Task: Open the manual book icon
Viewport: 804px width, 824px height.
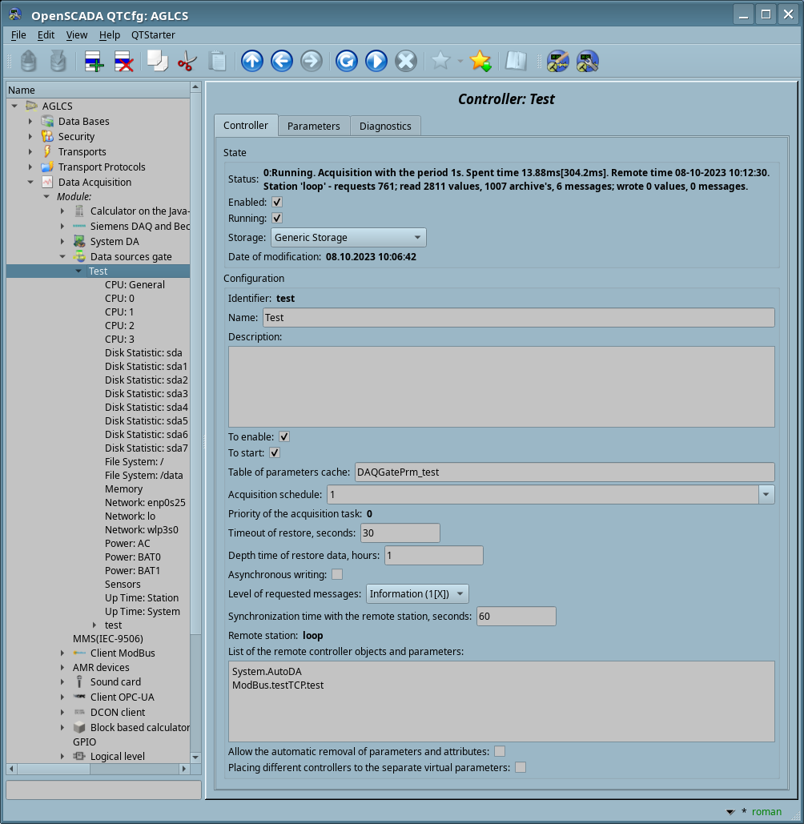Action: pos(516,61)
